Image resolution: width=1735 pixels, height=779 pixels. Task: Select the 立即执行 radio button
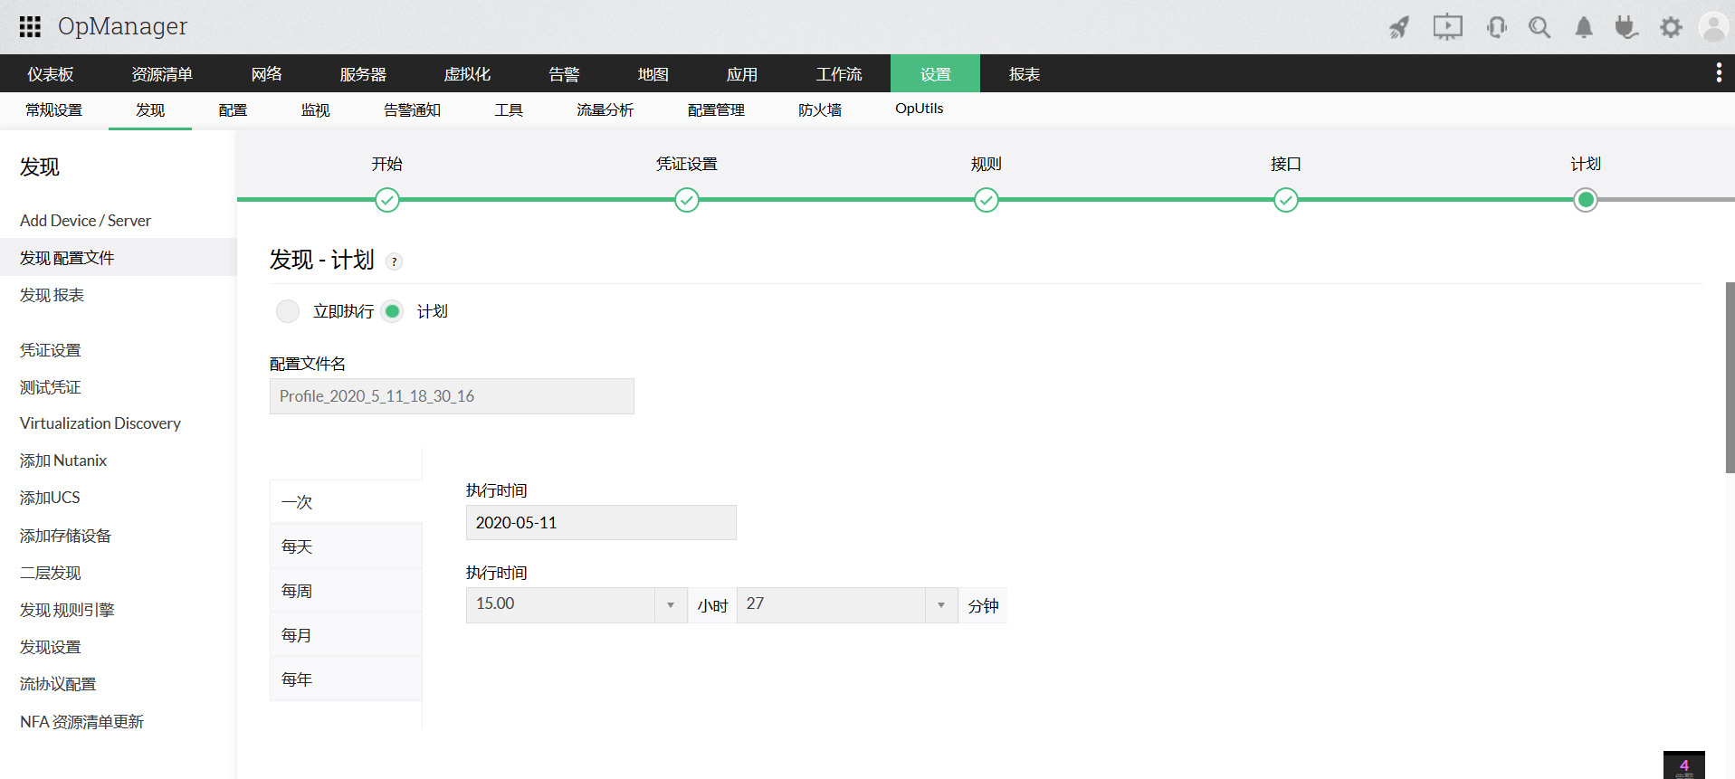click(288, 311)
